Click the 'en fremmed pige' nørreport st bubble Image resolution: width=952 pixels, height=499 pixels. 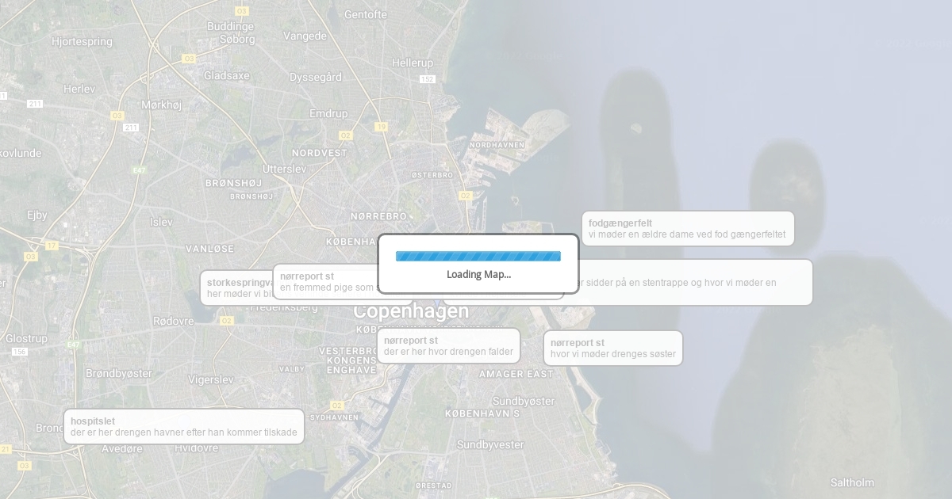pos(325,282)
